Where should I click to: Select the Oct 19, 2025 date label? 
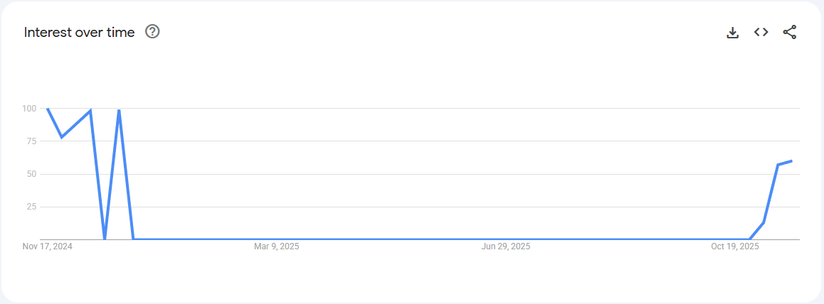coord(735,246)
